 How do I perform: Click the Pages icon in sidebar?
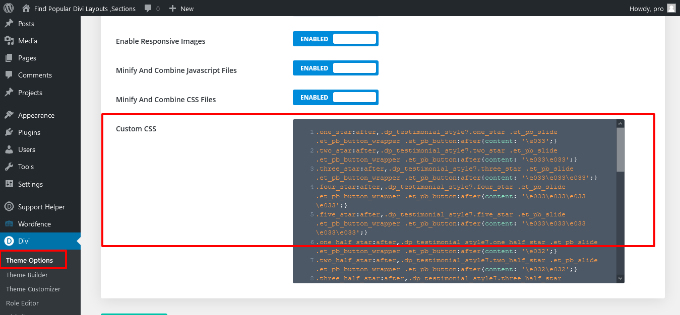pos(9,58)
